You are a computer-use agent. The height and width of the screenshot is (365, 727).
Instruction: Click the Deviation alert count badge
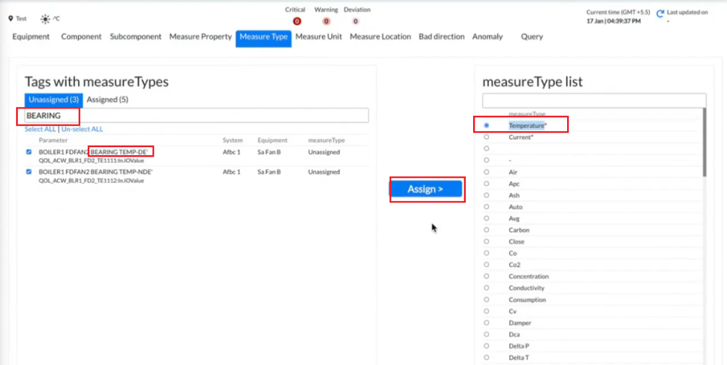[x=355, y=21]
